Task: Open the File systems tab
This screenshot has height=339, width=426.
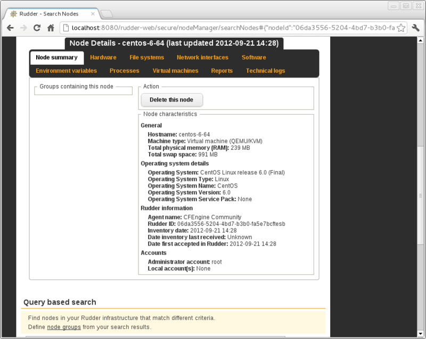Action: [147, 57]
